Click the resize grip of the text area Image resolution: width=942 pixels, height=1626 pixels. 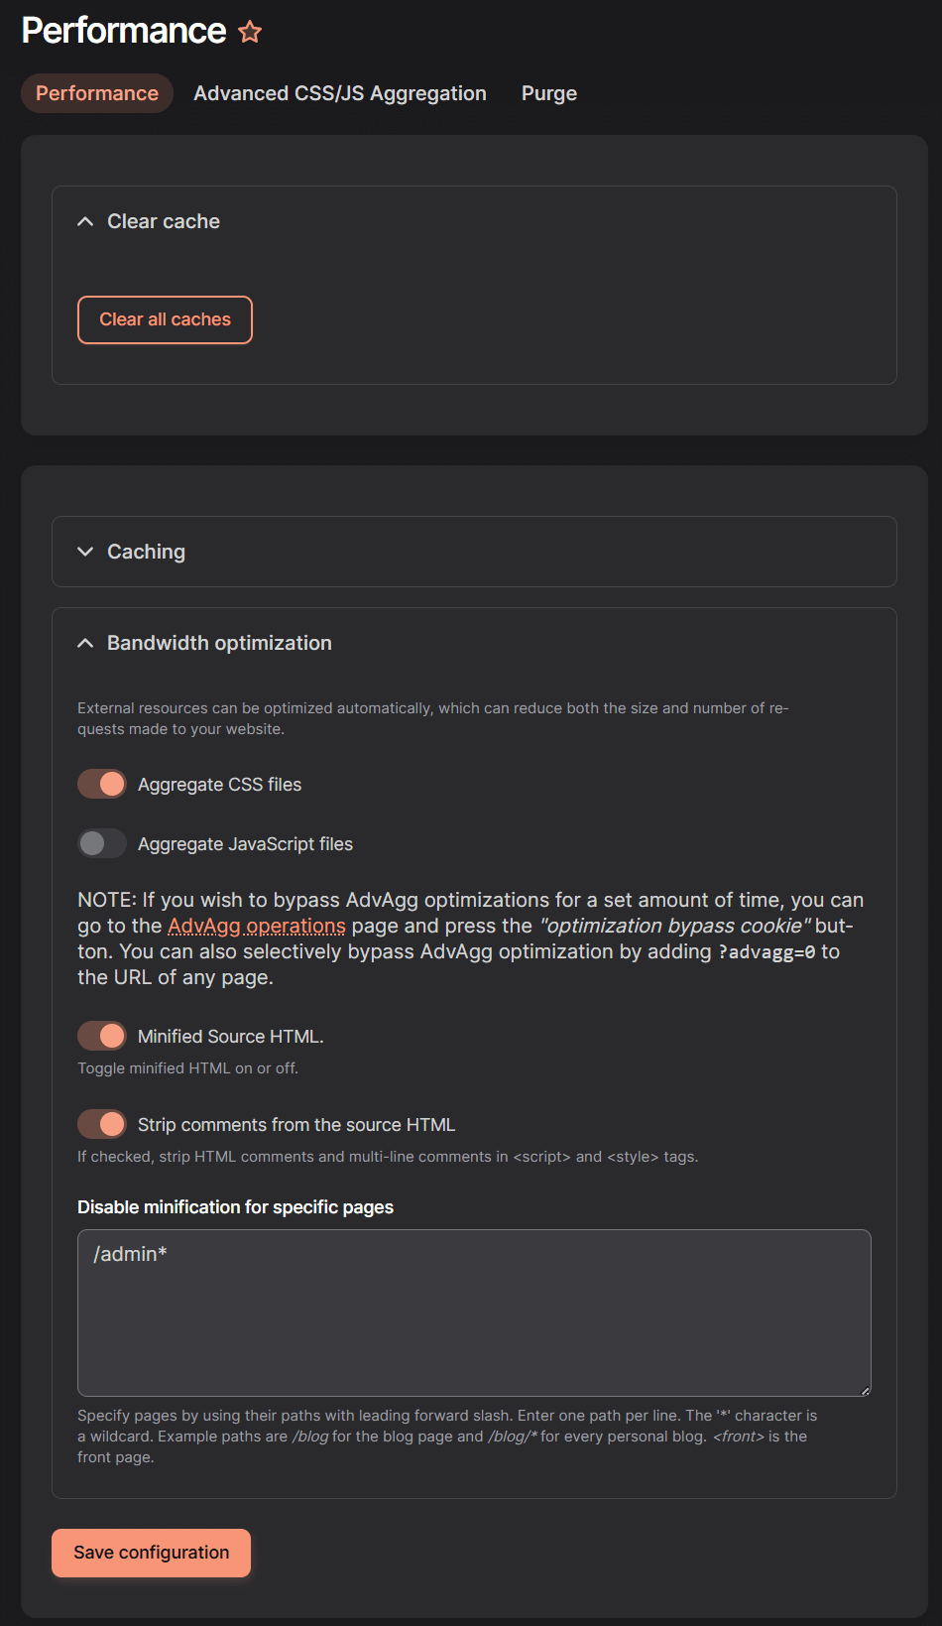pos(865,1391)
